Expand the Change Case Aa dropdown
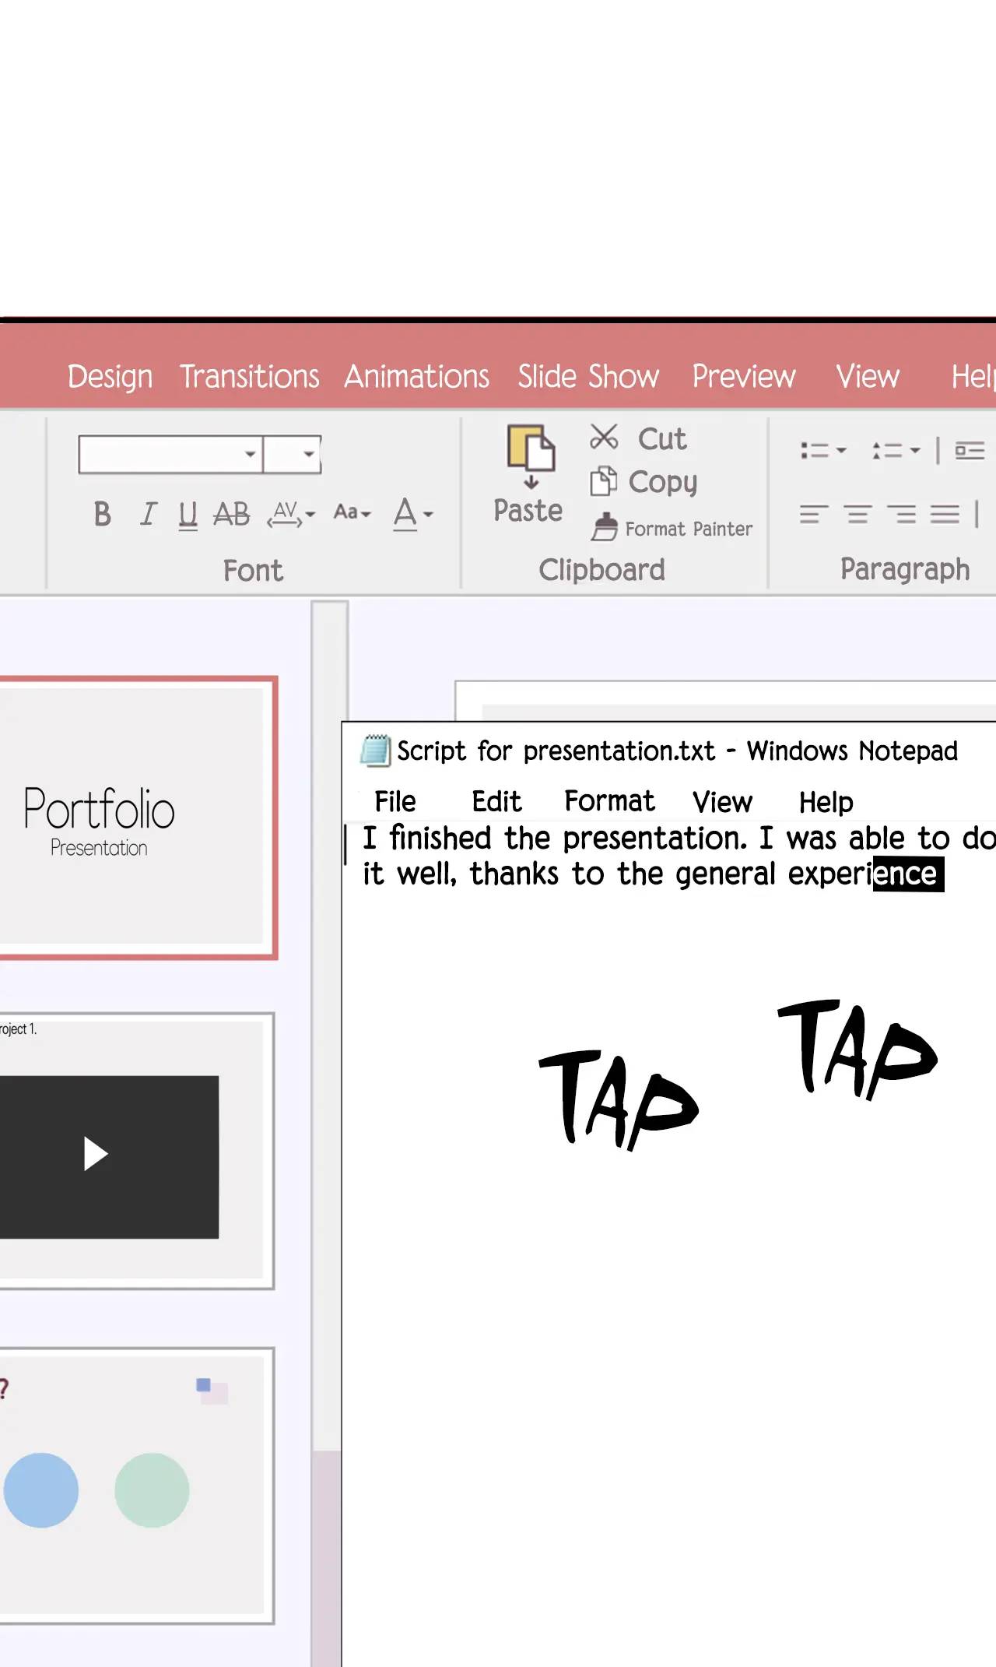996x1667 pixels. pyautogui.click(x=352, y=513)
